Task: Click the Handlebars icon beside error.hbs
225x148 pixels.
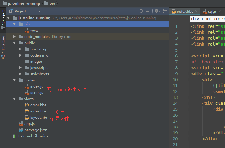Action: tap(27, 105)
